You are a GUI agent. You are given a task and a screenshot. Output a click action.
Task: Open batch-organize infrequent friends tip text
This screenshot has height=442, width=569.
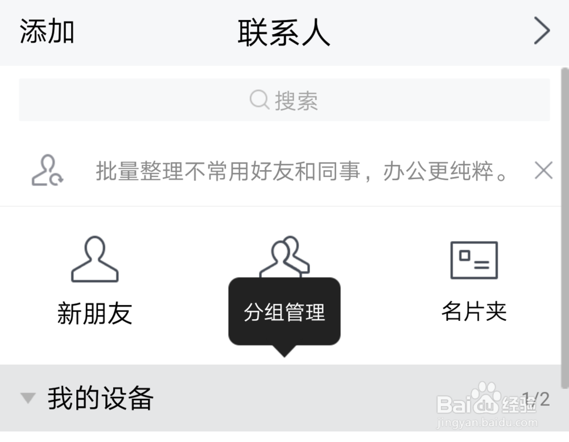coord(301,171)
